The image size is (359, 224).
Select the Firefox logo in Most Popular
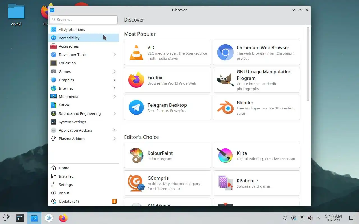(136, 80)
